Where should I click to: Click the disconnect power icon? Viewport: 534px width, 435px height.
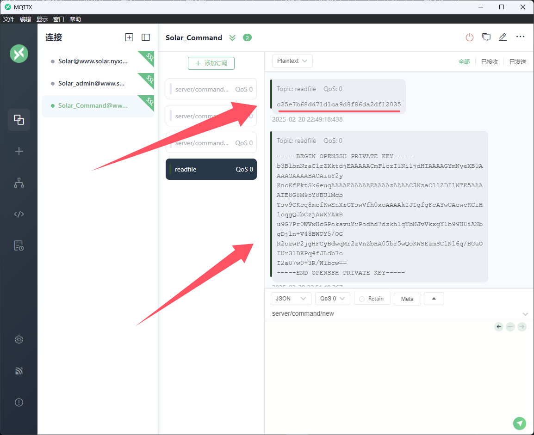[x=470, y=37]
